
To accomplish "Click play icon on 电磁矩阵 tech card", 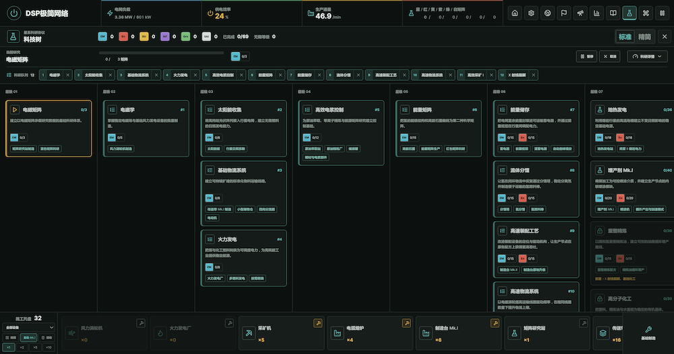I will [x=15, y=110].
